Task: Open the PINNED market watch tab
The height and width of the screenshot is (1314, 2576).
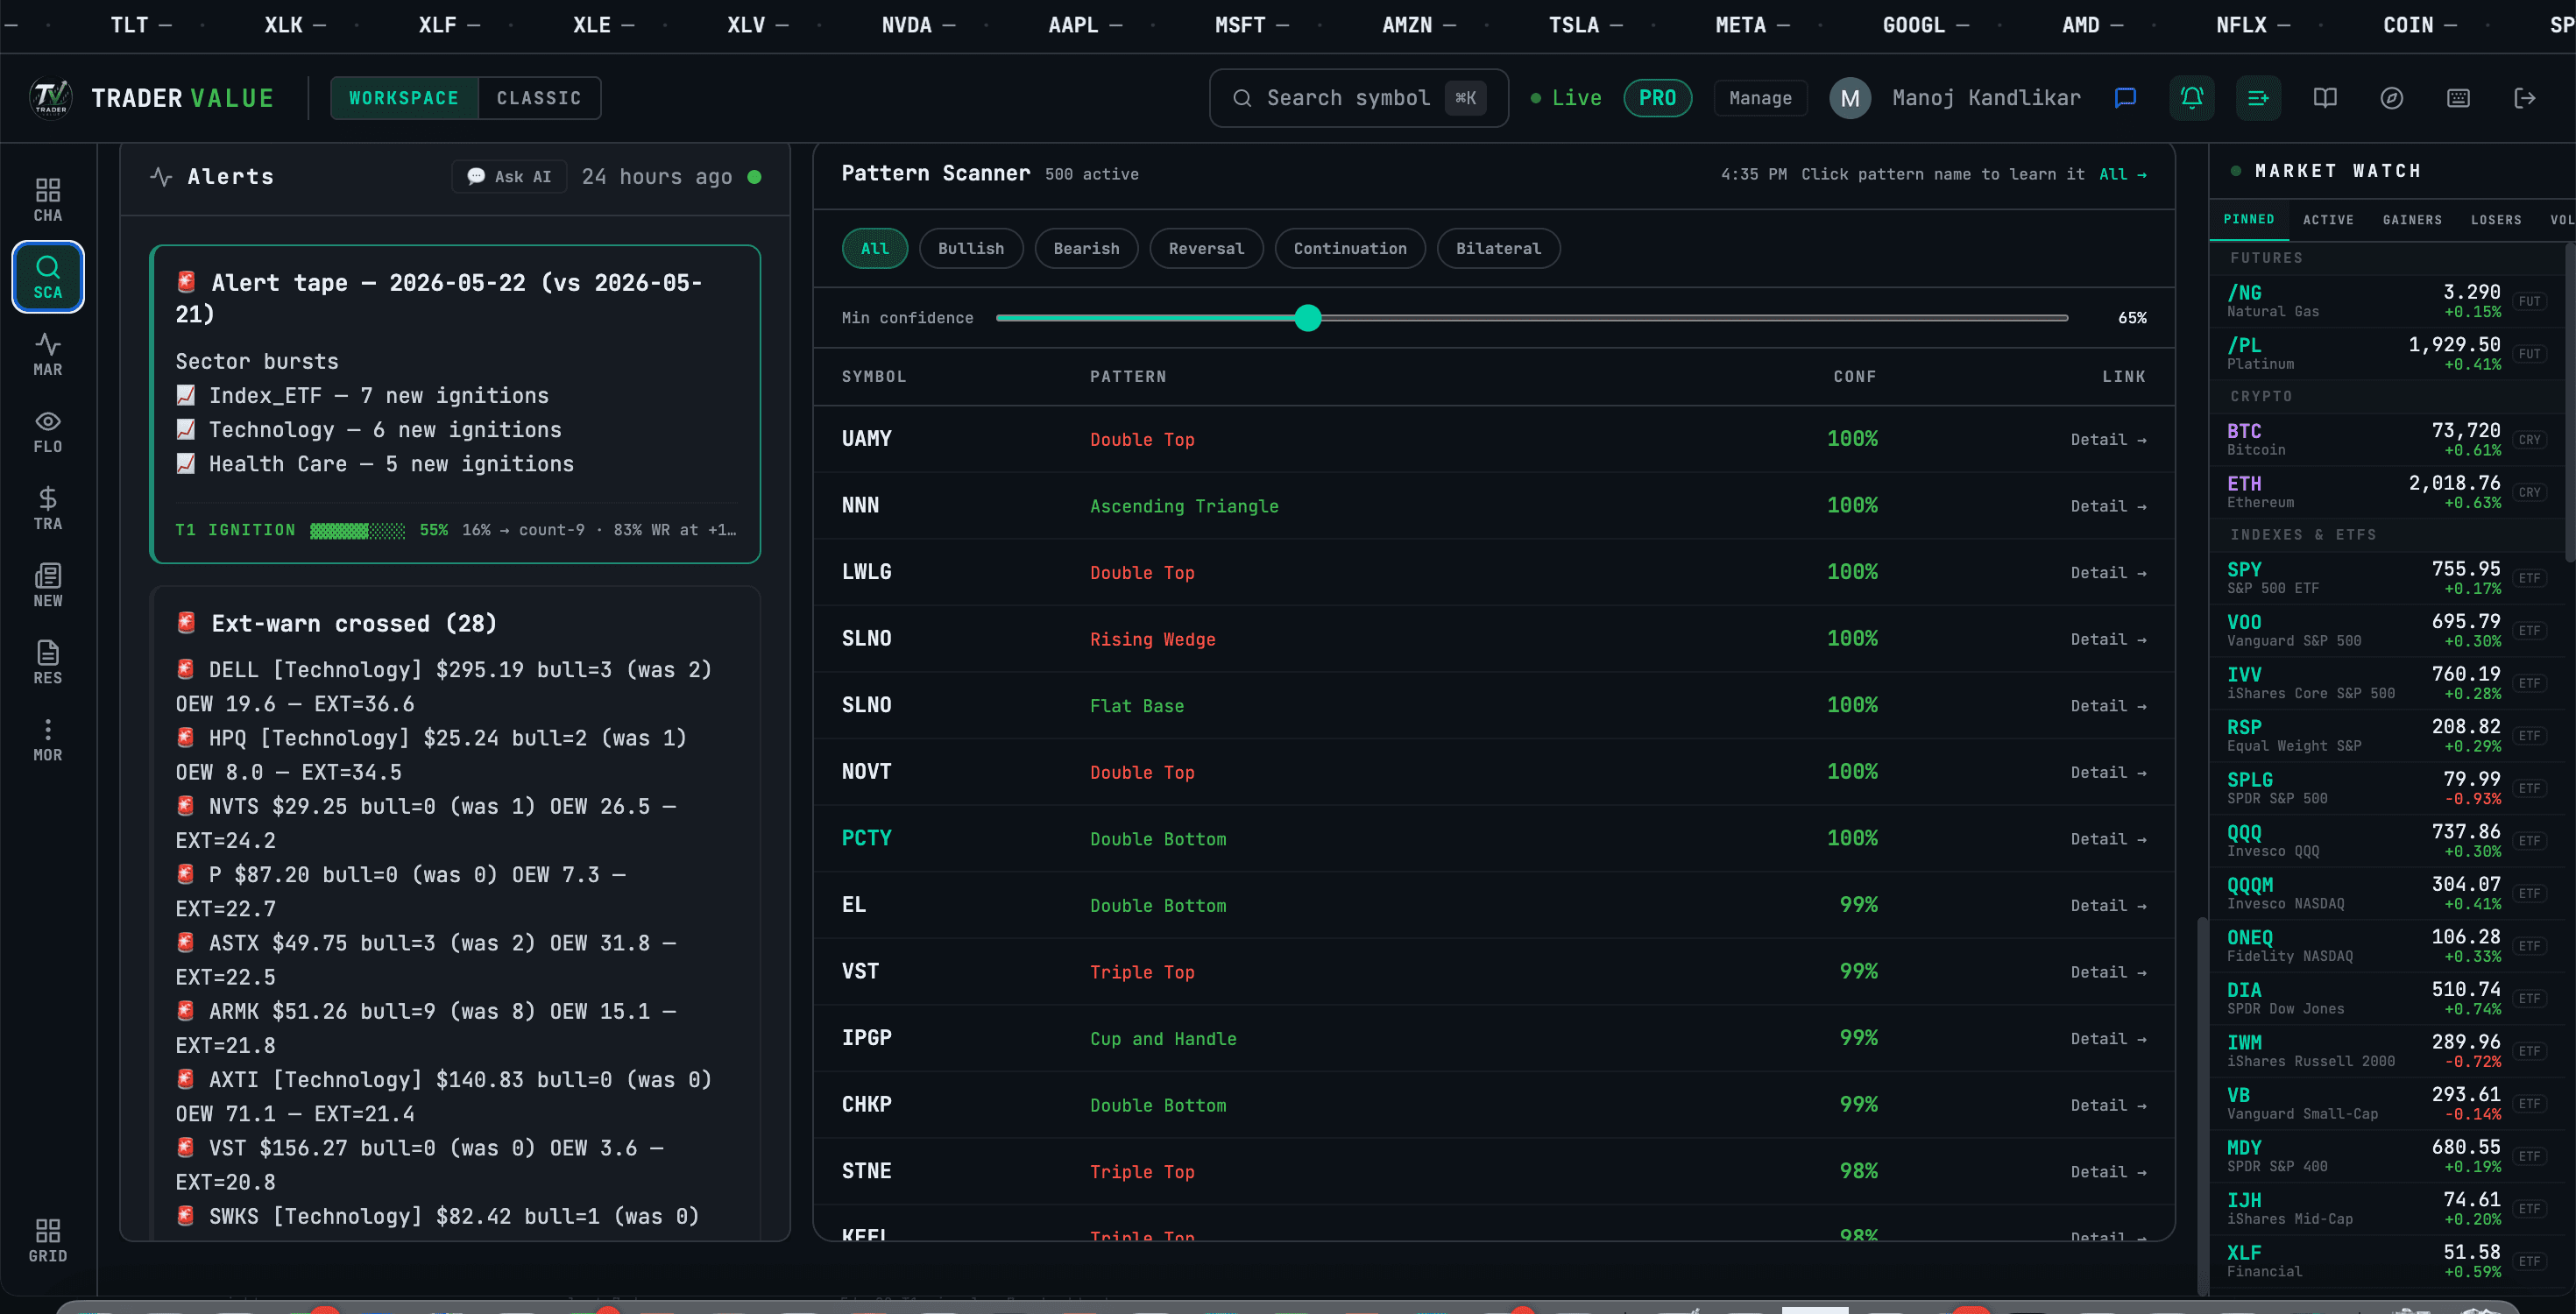Action: pyautogui.click(x=2249, y=219)
